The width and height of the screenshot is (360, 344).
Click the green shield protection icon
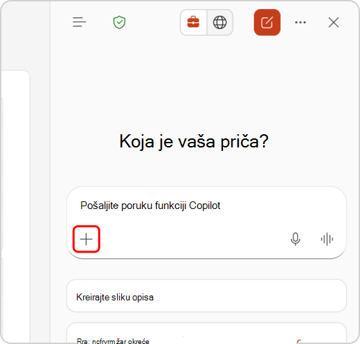[119, 22]
